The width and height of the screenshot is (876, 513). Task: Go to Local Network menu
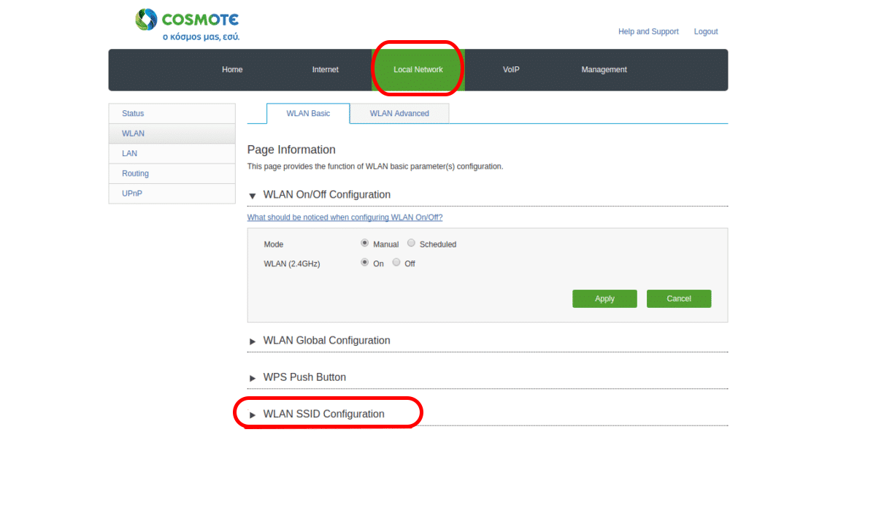[x=418, y=70]
